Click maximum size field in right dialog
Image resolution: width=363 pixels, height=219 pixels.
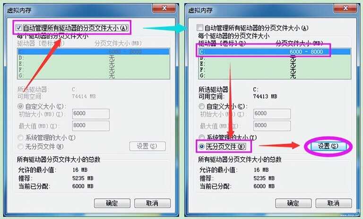tap(272, 126)
